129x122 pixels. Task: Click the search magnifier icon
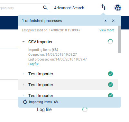pos(45,8)
